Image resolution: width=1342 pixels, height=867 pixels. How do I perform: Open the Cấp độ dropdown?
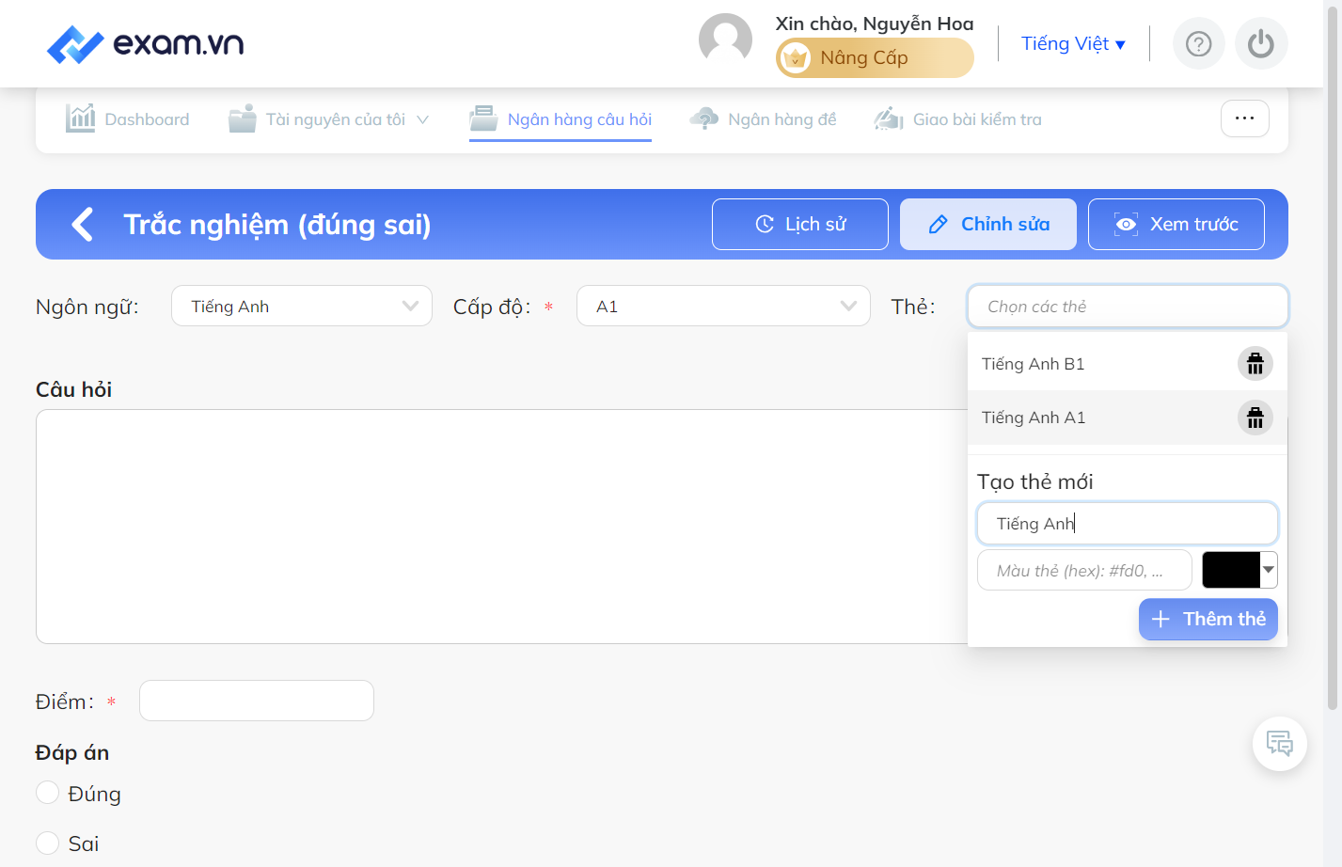pos(723,306)
